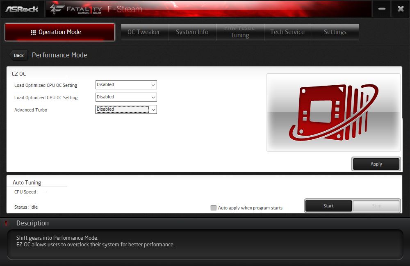
Task: Start the Auto Tuning process
Action: (x=328, y=206)
